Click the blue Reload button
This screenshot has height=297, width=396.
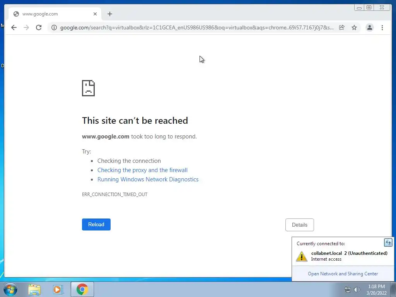(x=96, y=224)
